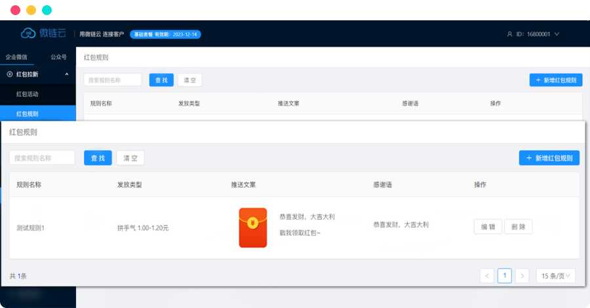Go to previous page with left arrow
The image size is (590, 308).
point(487,276)
